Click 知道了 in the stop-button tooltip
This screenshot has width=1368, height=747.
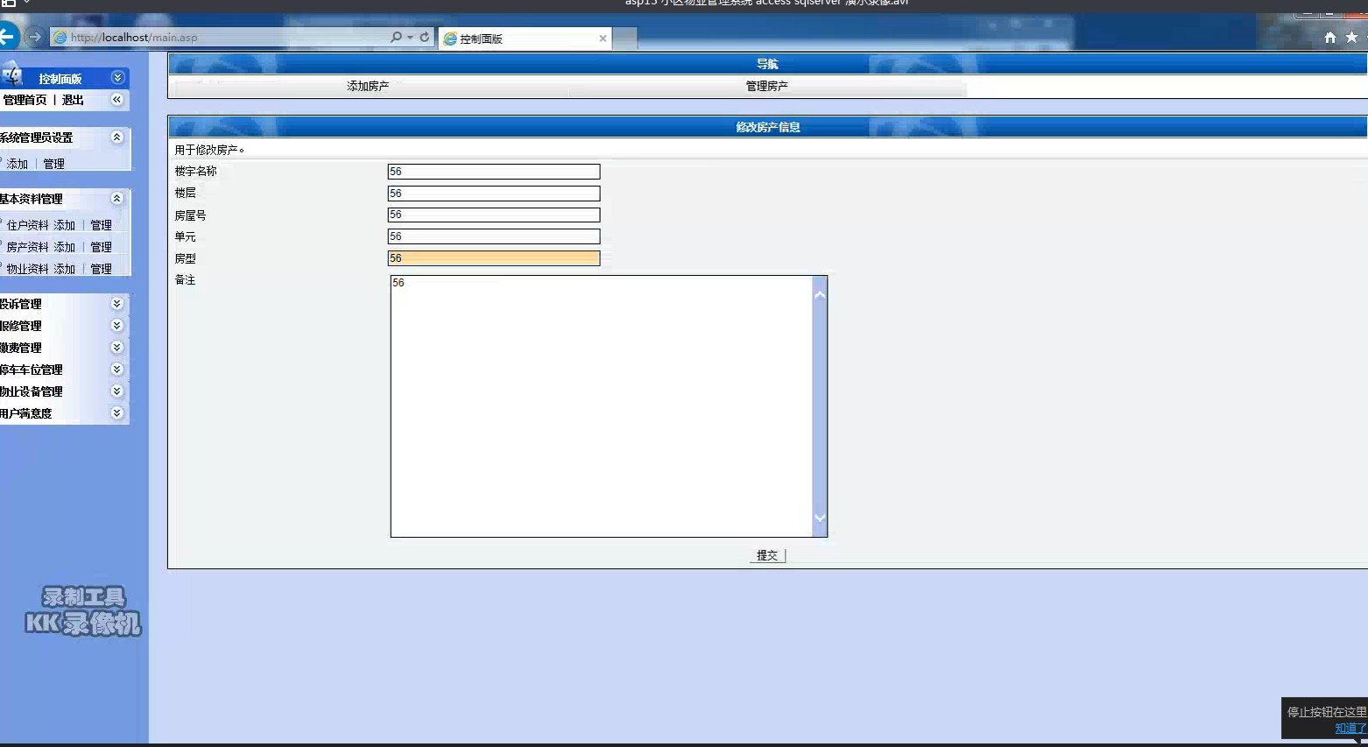(x=1350, y=729)
